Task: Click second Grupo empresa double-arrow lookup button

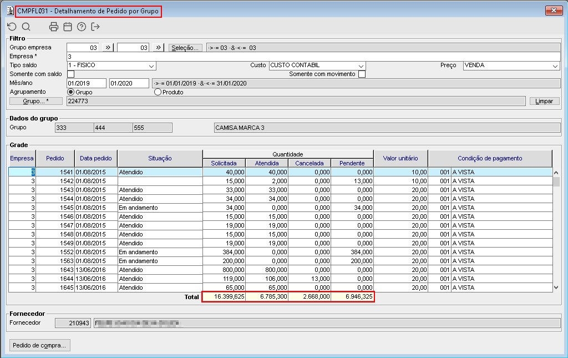Action: [x=159, y=48]
